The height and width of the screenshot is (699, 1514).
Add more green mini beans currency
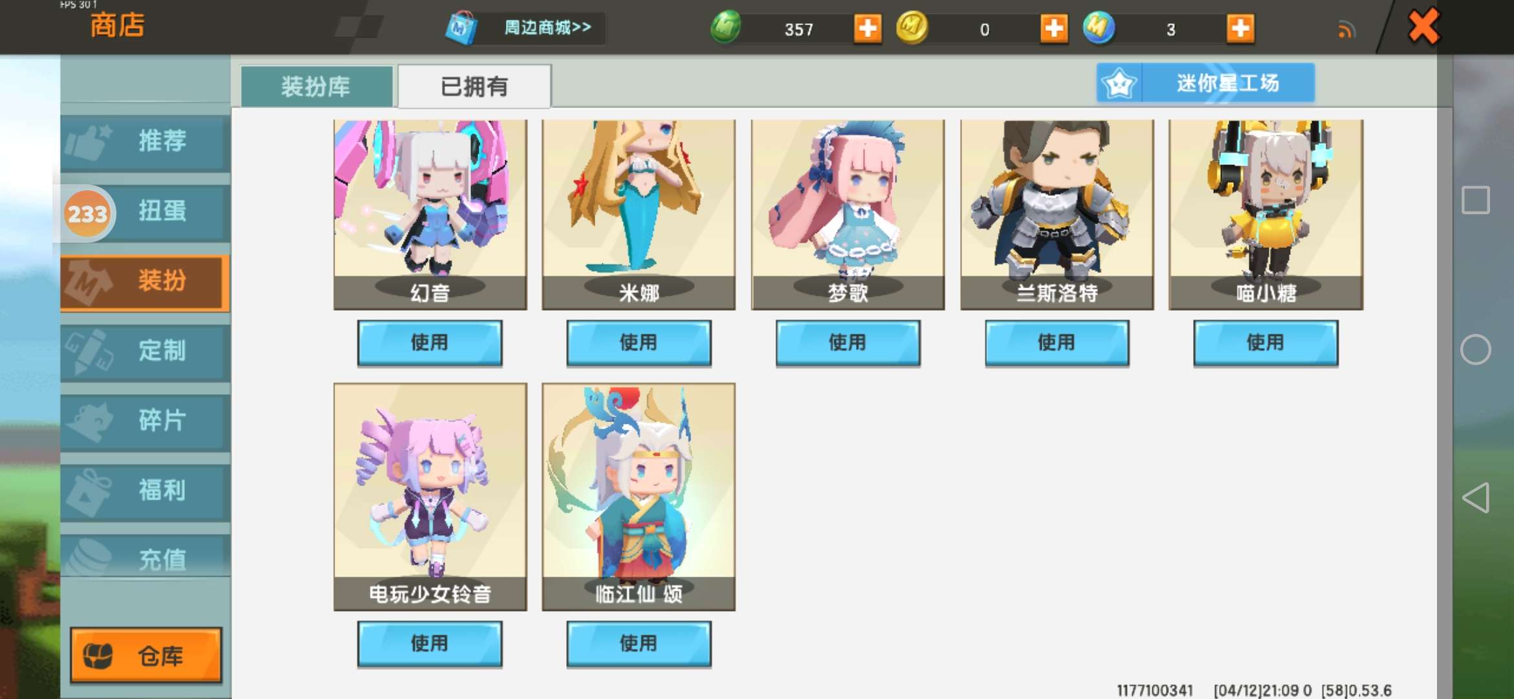[x=867, y=29]
